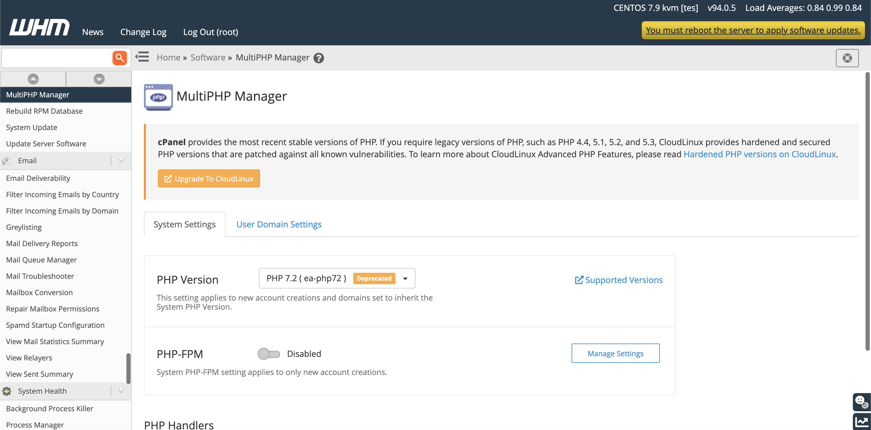This screenshot has height=430, width=871.
Task: Click the Manage Settings button
Action: pos(615,353)
